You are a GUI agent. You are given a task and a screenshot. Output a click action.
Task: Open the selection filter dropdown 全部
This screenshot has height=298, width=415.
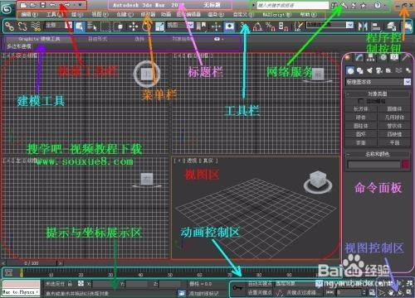click(58, 26)
